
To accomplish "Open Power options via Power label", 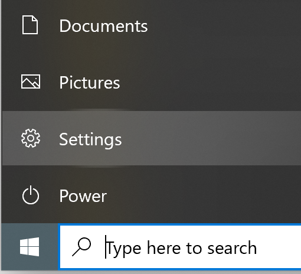I will pyautogui.click(x=83, y=196).
